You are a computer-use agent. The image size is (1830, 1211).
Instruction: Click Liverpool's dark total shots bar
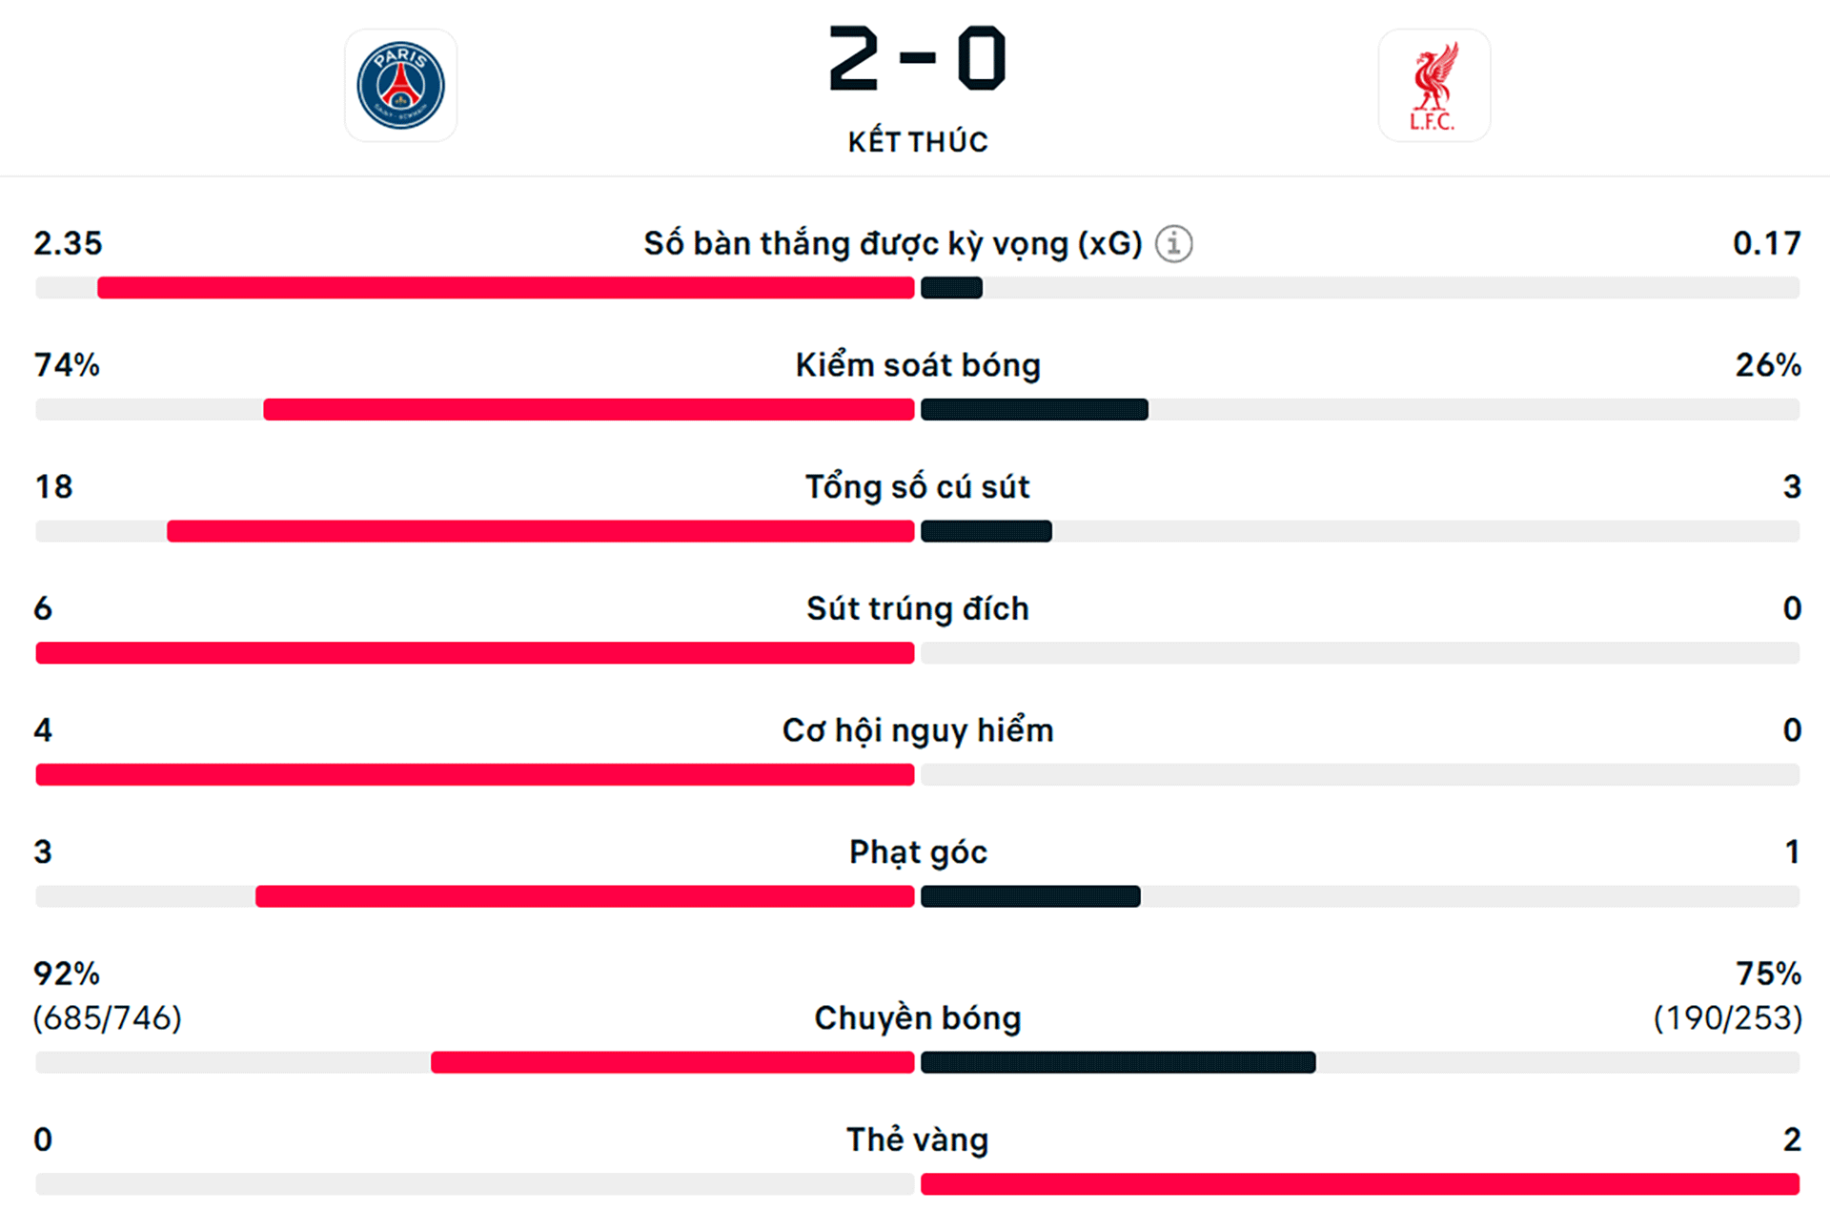(x=986, y=531)
